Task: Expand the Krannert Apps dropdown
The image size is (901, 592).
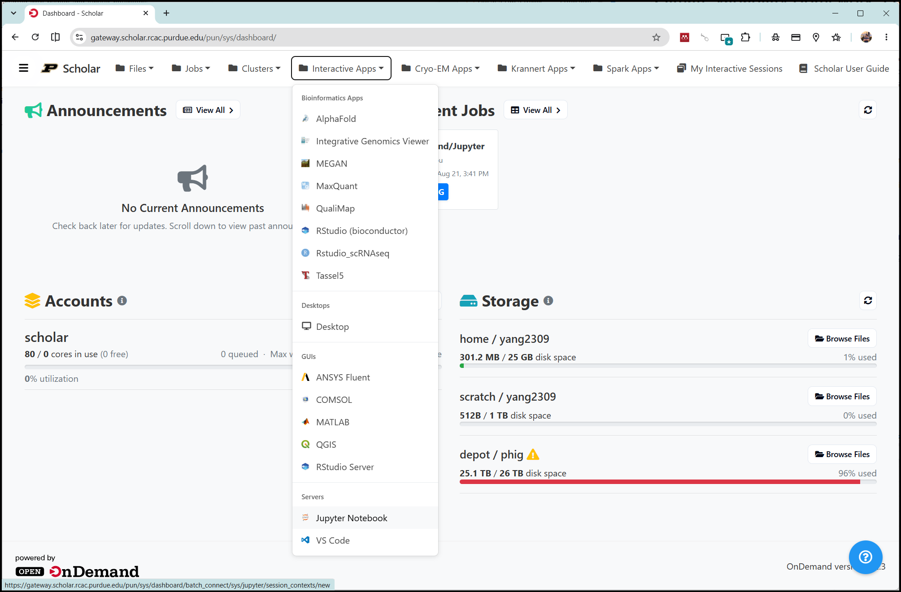Action: pyautogui.click(x=536, y=69)
